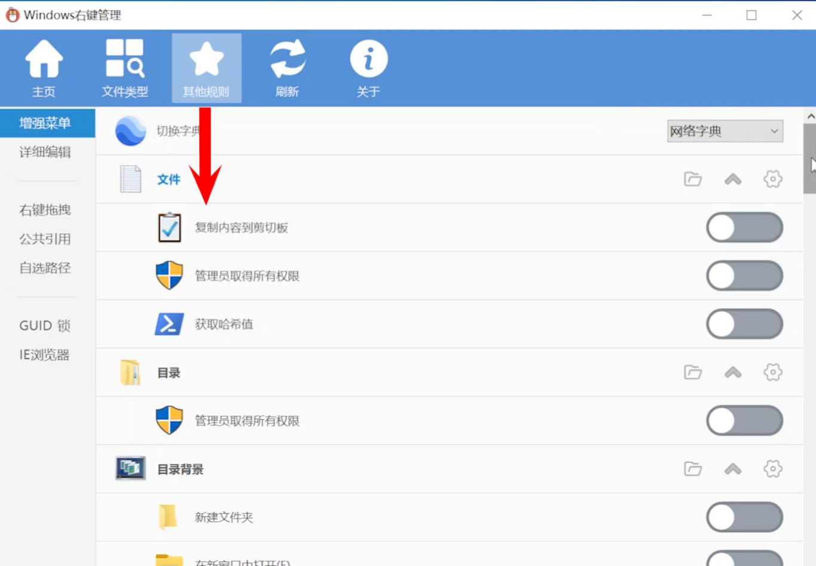Image resolution: width=816 pixels, height=566 pixels.
Task: Open the 文件类型 toolbar icon
Action: [124, 68]
